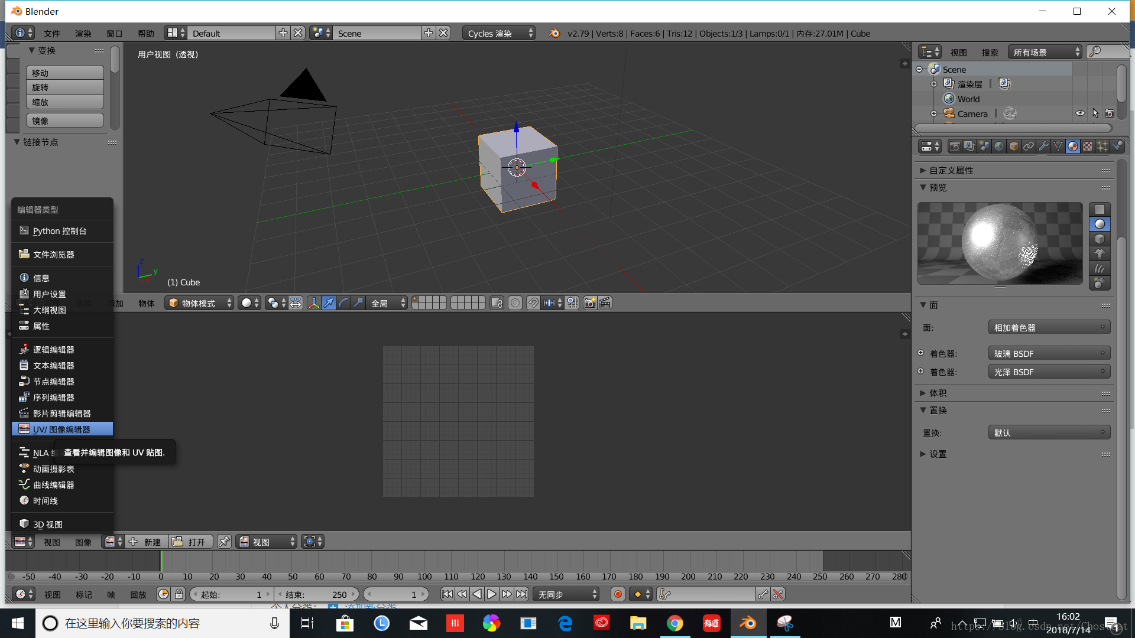Open Glass BSDF shader dropdown
The width and height of the screenshot is (1135, 638).
[x=1049, y=353]
